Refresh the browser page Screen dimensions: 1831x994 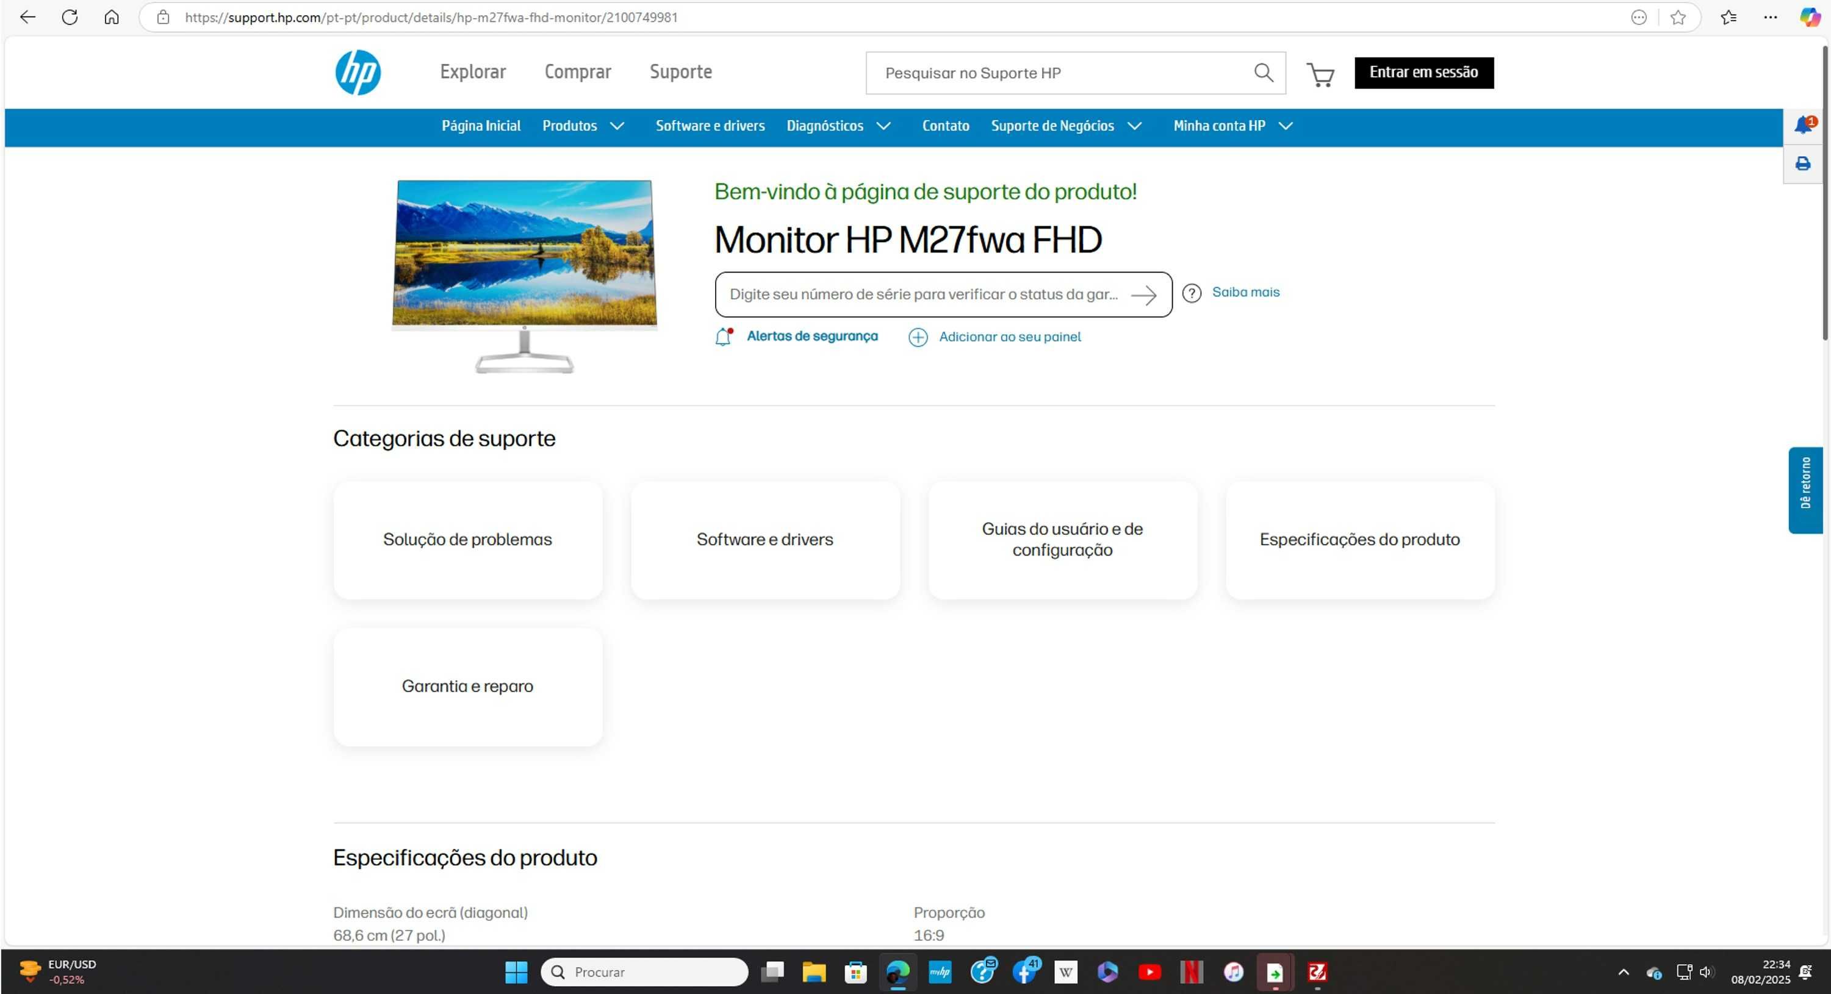click(x=70, y=17)
